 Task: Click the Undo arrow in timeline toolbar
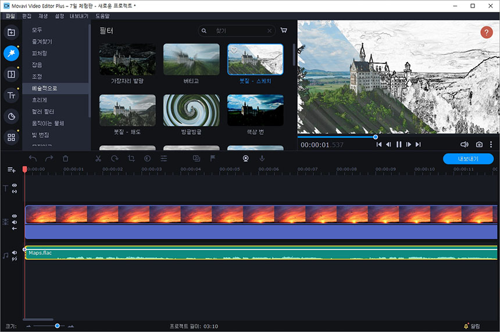[33, 158]
